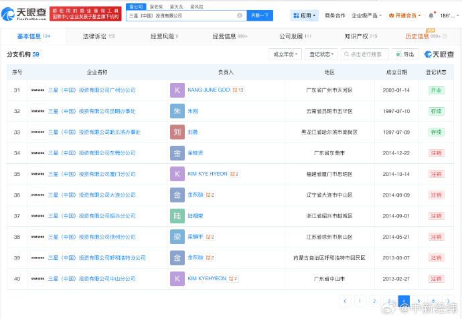Open 昆明办事处 company link
Viewport: 462px width, 319px height.
92,111
